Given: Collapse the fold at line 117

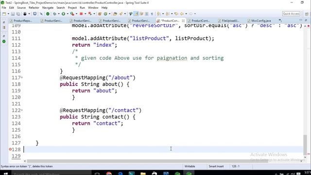Looking at the screenshot, I should [x=22, y=77].
